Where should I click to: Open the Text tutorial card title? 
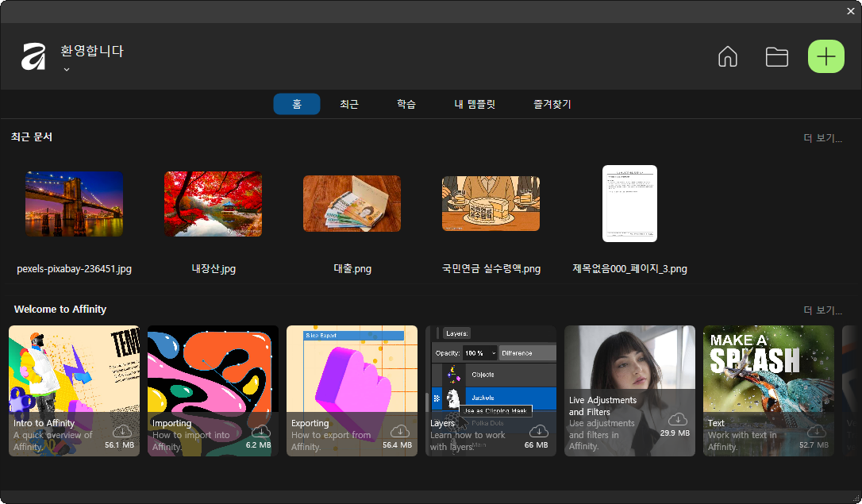tap(716, 423)
